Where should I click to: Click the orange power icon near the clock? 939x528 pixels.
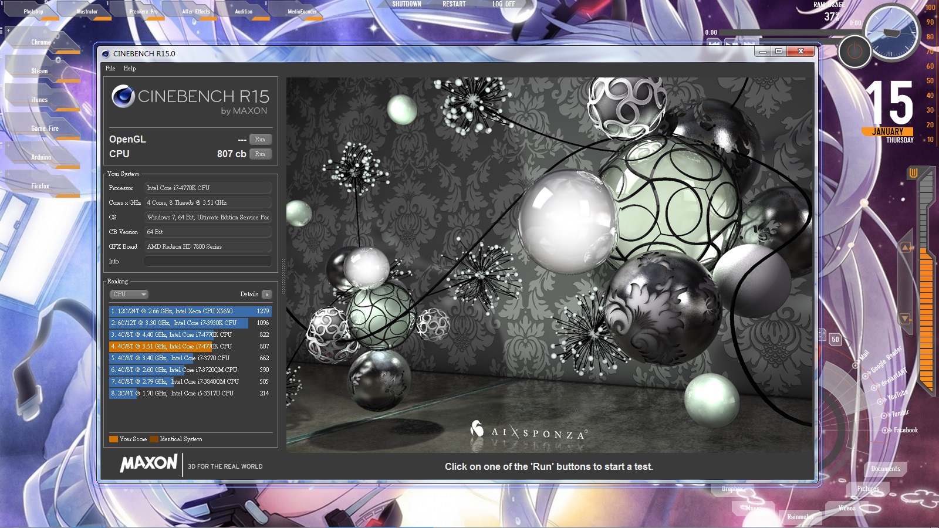coord(854,52)
